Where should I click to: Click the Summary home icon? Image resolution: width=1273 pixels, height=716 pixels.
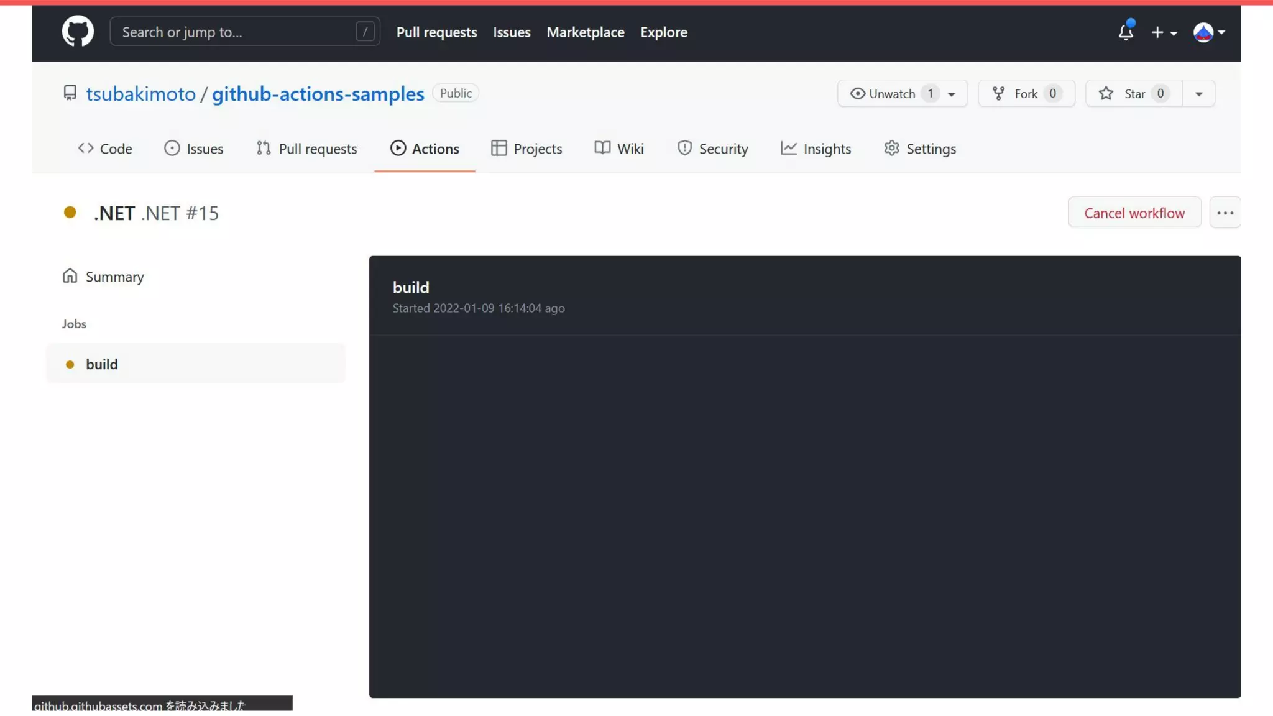[70, 276]
